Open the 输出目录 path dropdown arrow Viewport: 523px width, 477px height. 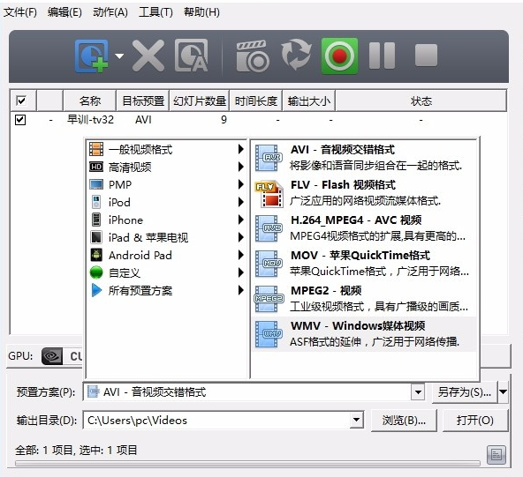[356, 420]
